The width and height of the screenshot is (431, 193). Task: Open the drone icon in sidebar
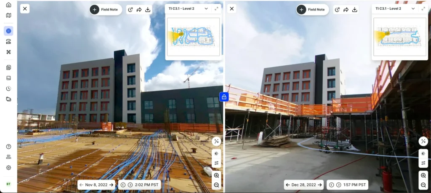click(x=8, y=52)
